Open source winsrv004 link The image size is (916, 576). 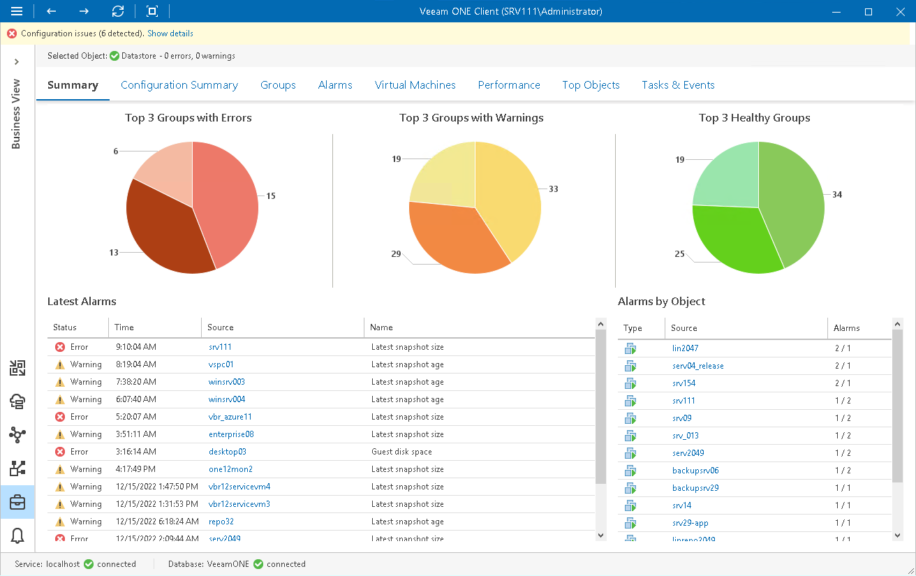[x=227, y=399]
